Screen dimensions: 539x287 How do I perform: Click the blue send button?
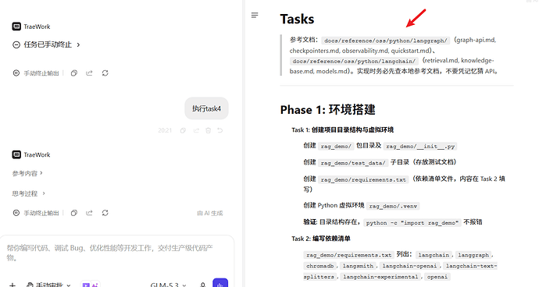[220, 283]
